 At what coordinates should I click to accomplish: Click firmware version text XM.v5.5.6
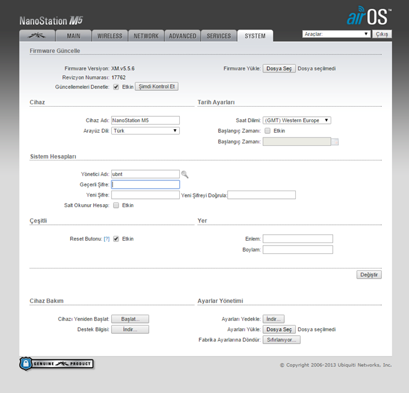(x=123, y=68)
